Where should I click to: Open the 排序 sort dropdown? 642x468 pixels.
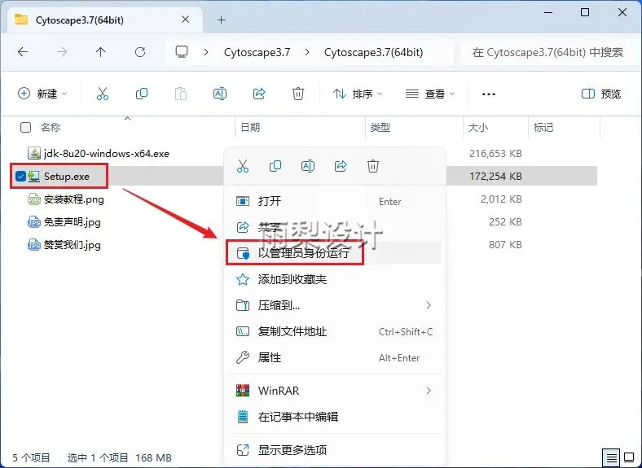358,94
